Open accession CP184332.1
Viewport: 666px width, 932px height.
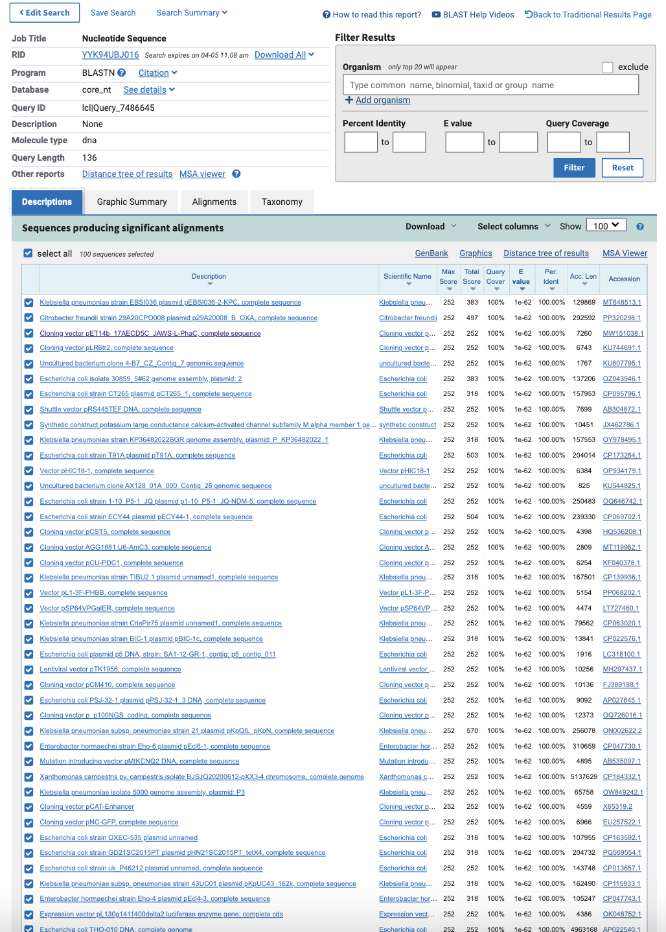coord(622,777)
